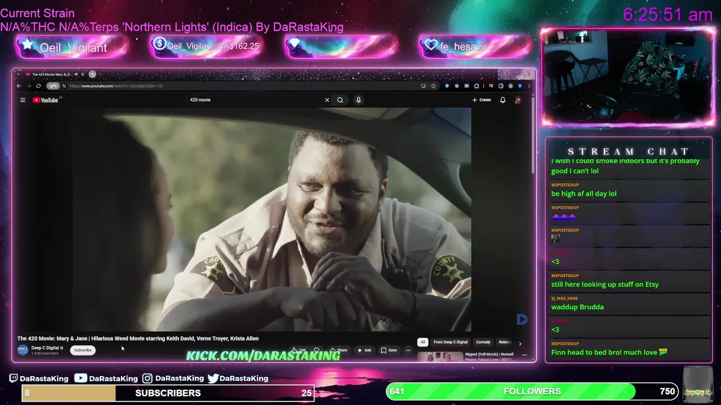Open the browser three-dot menu

click(529, 86)
